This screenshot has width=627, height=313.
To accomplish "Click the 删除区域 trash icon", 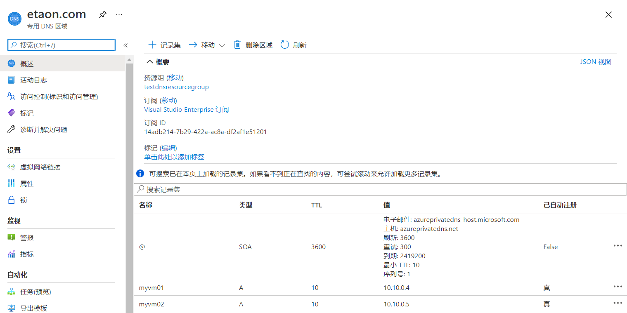I will tap(237, 45).
